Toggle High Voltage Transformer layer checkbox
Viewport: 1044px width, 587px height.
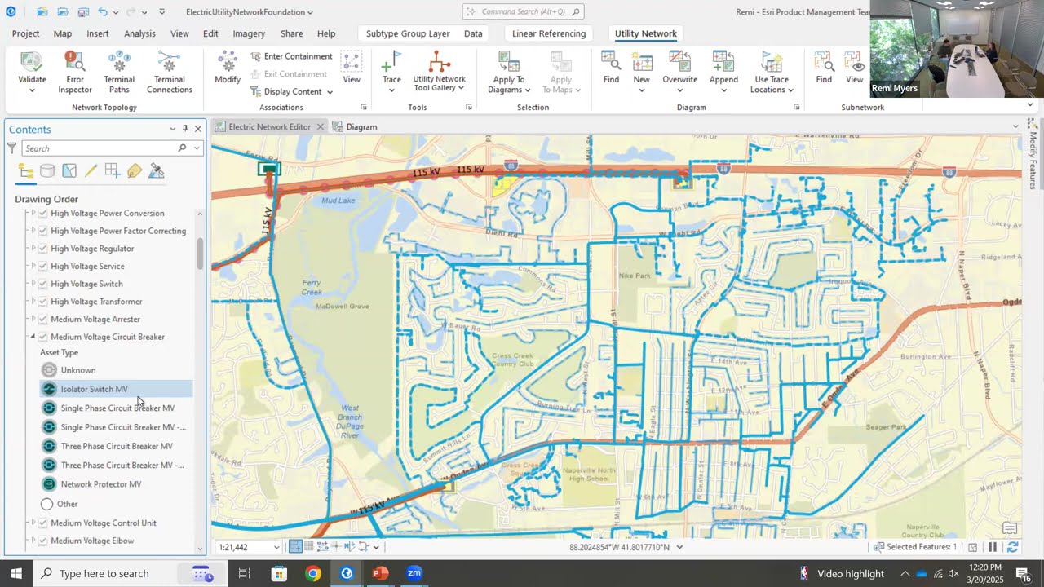click(43, 302)
